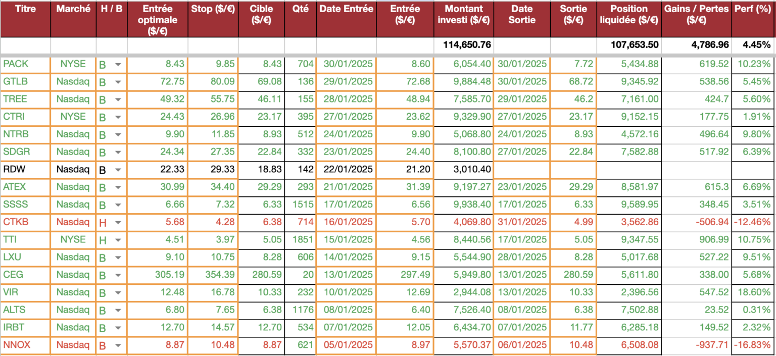The height and width of the screenshot is (356, 776).
Task: Select the Titre column header
Action: [x=25, y=19]
